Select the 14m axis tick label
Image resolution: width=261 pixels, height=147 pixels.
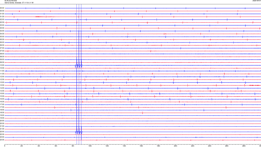124,146
